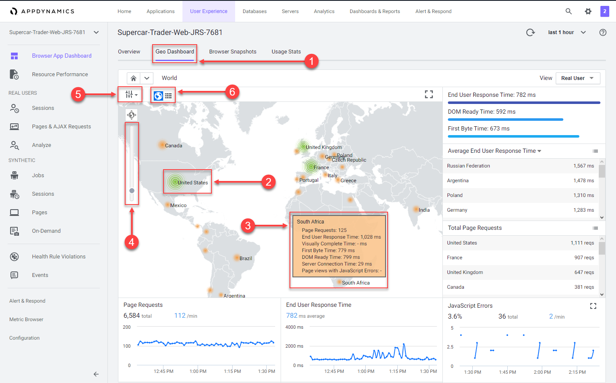Screen dimensions: 616x383
Task: Collapse the sidebar with the left arrow
Action: 96,374
